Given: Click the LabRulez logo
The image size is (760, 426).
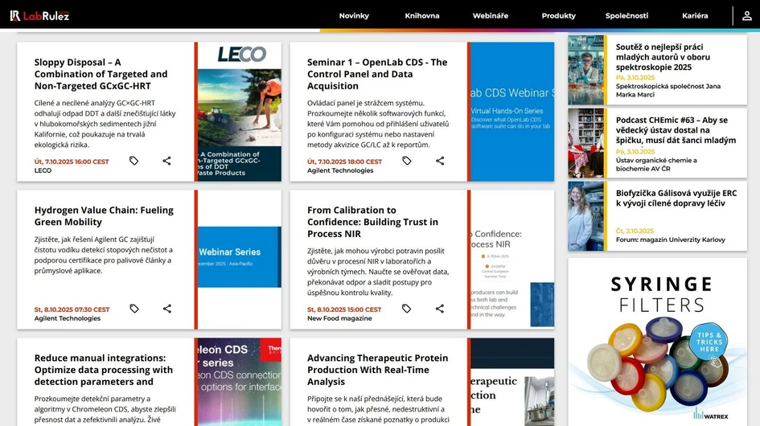Looking at the screenshot, I should click(x=39, y=15).
